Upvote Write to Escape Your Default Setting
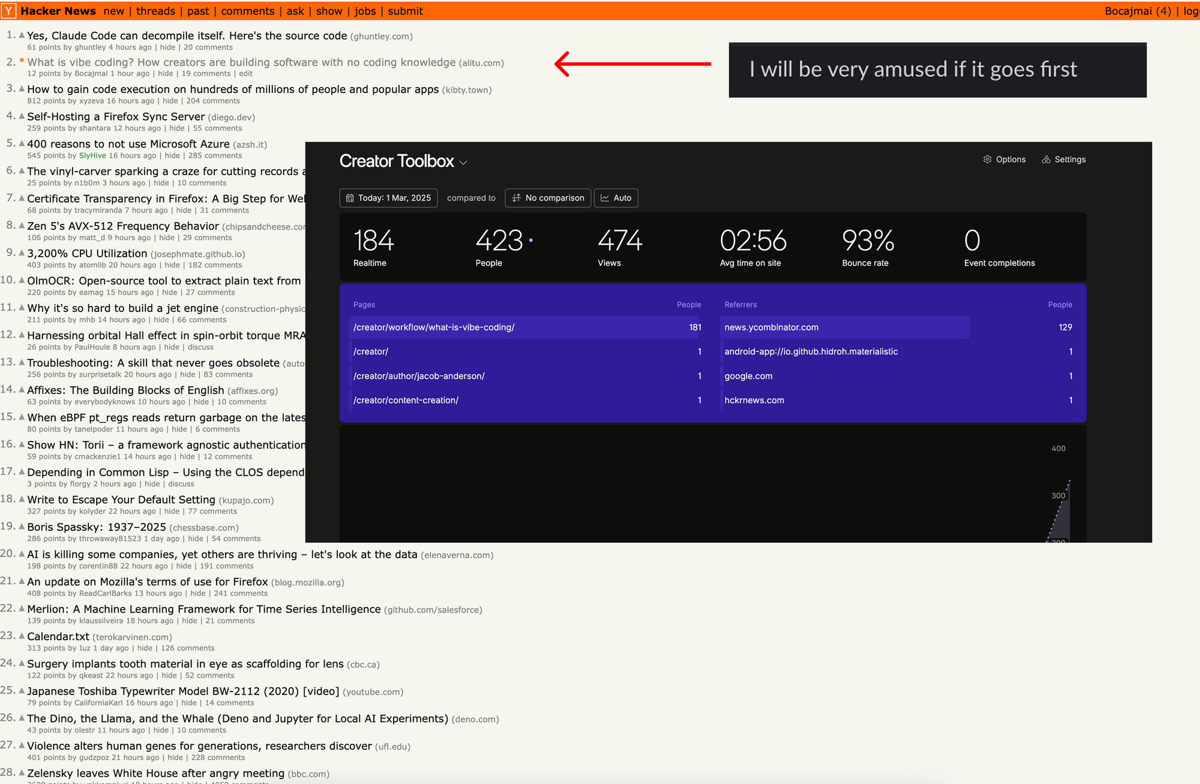Viewport: 1200px width, 784px height. (x=22, y=499)
